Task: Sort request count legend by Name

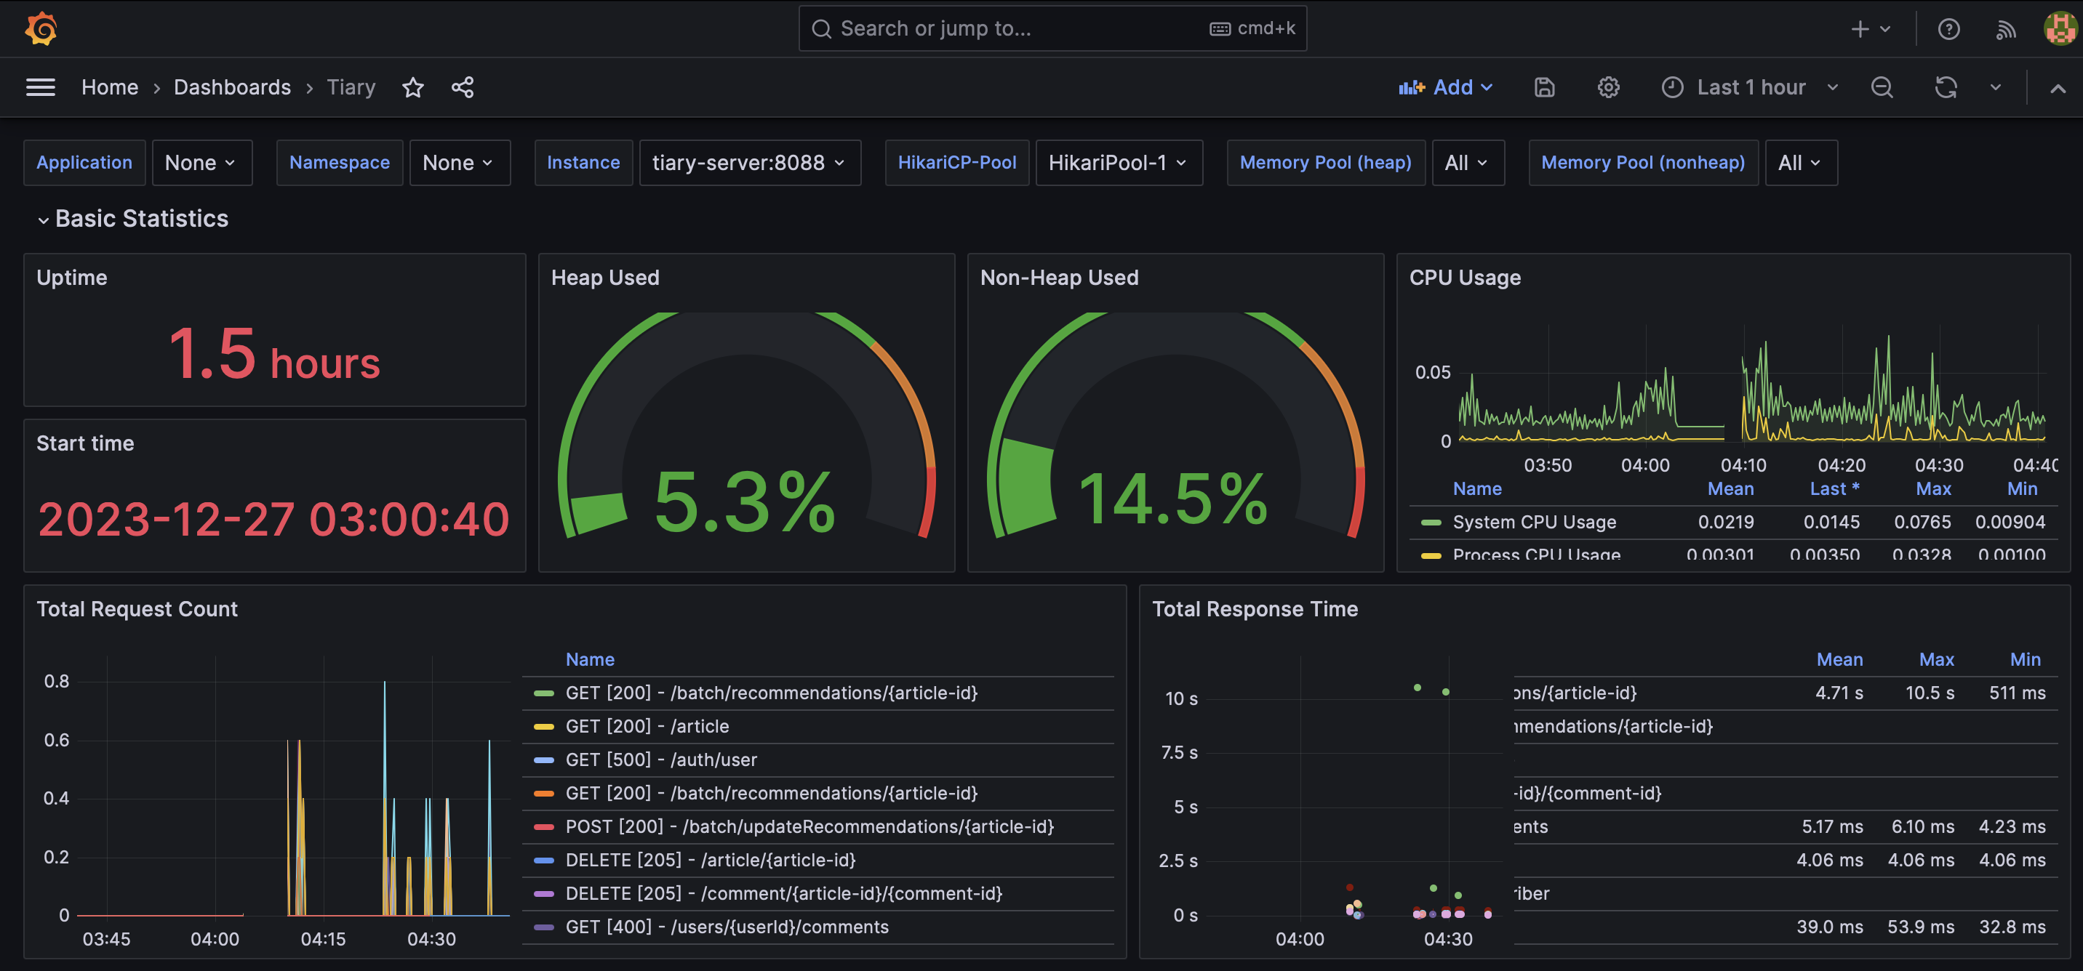Action: click(x=590, y=659)
